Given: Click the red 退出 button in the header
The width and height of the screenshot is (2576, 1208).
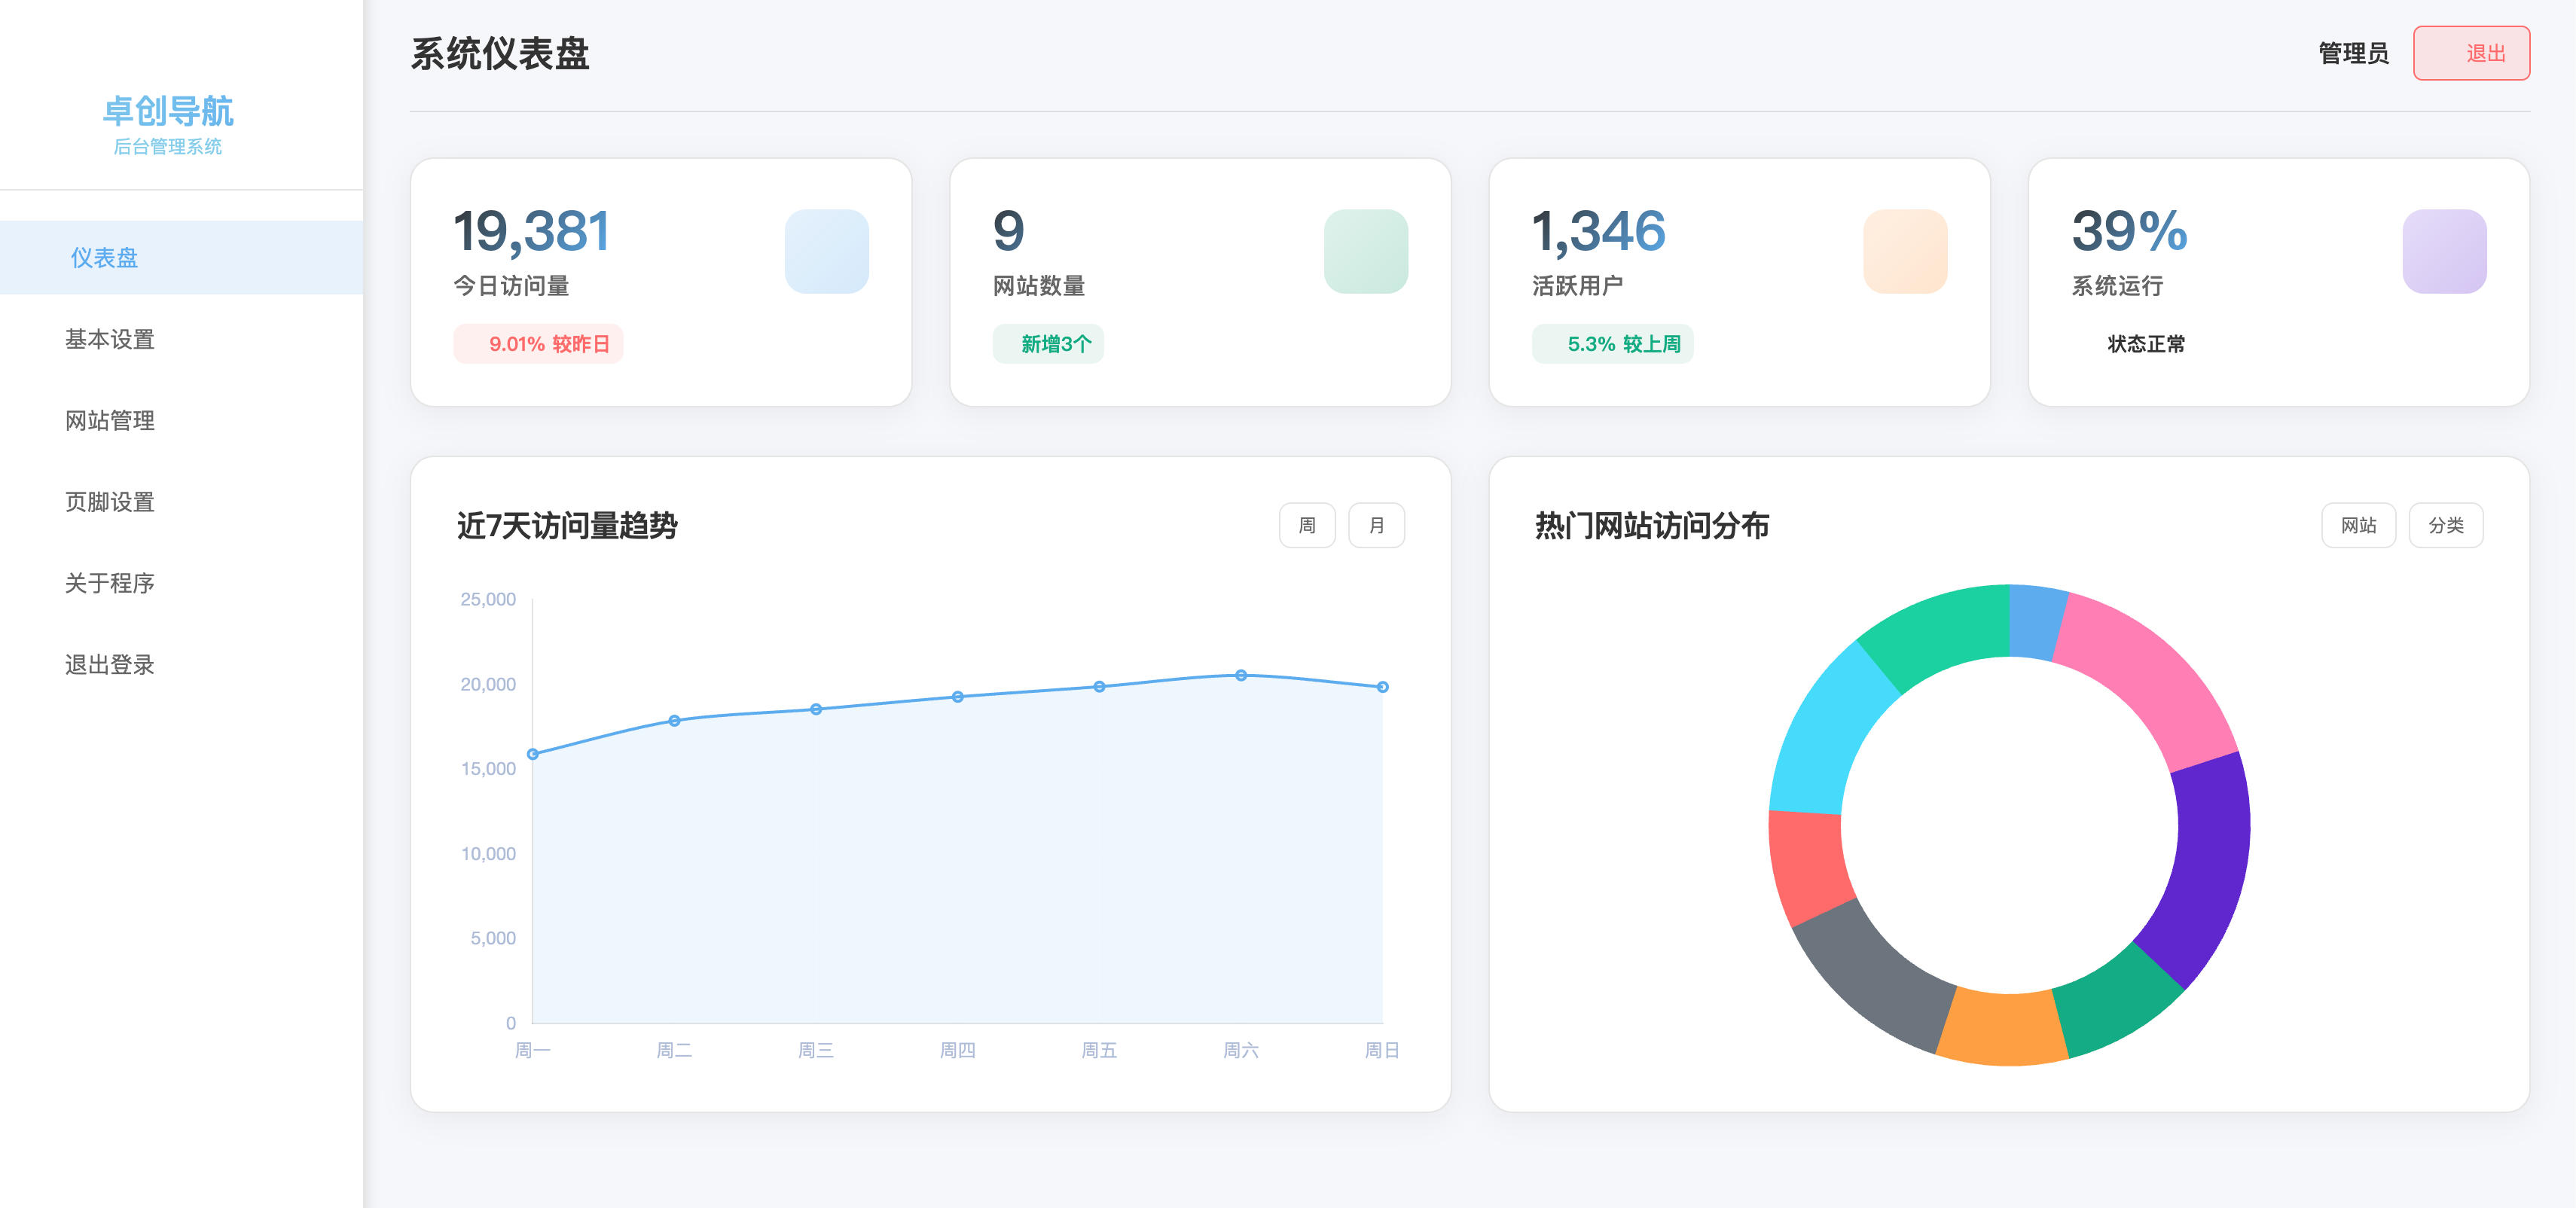Looking at the screenshot, I should point(2471,53).
